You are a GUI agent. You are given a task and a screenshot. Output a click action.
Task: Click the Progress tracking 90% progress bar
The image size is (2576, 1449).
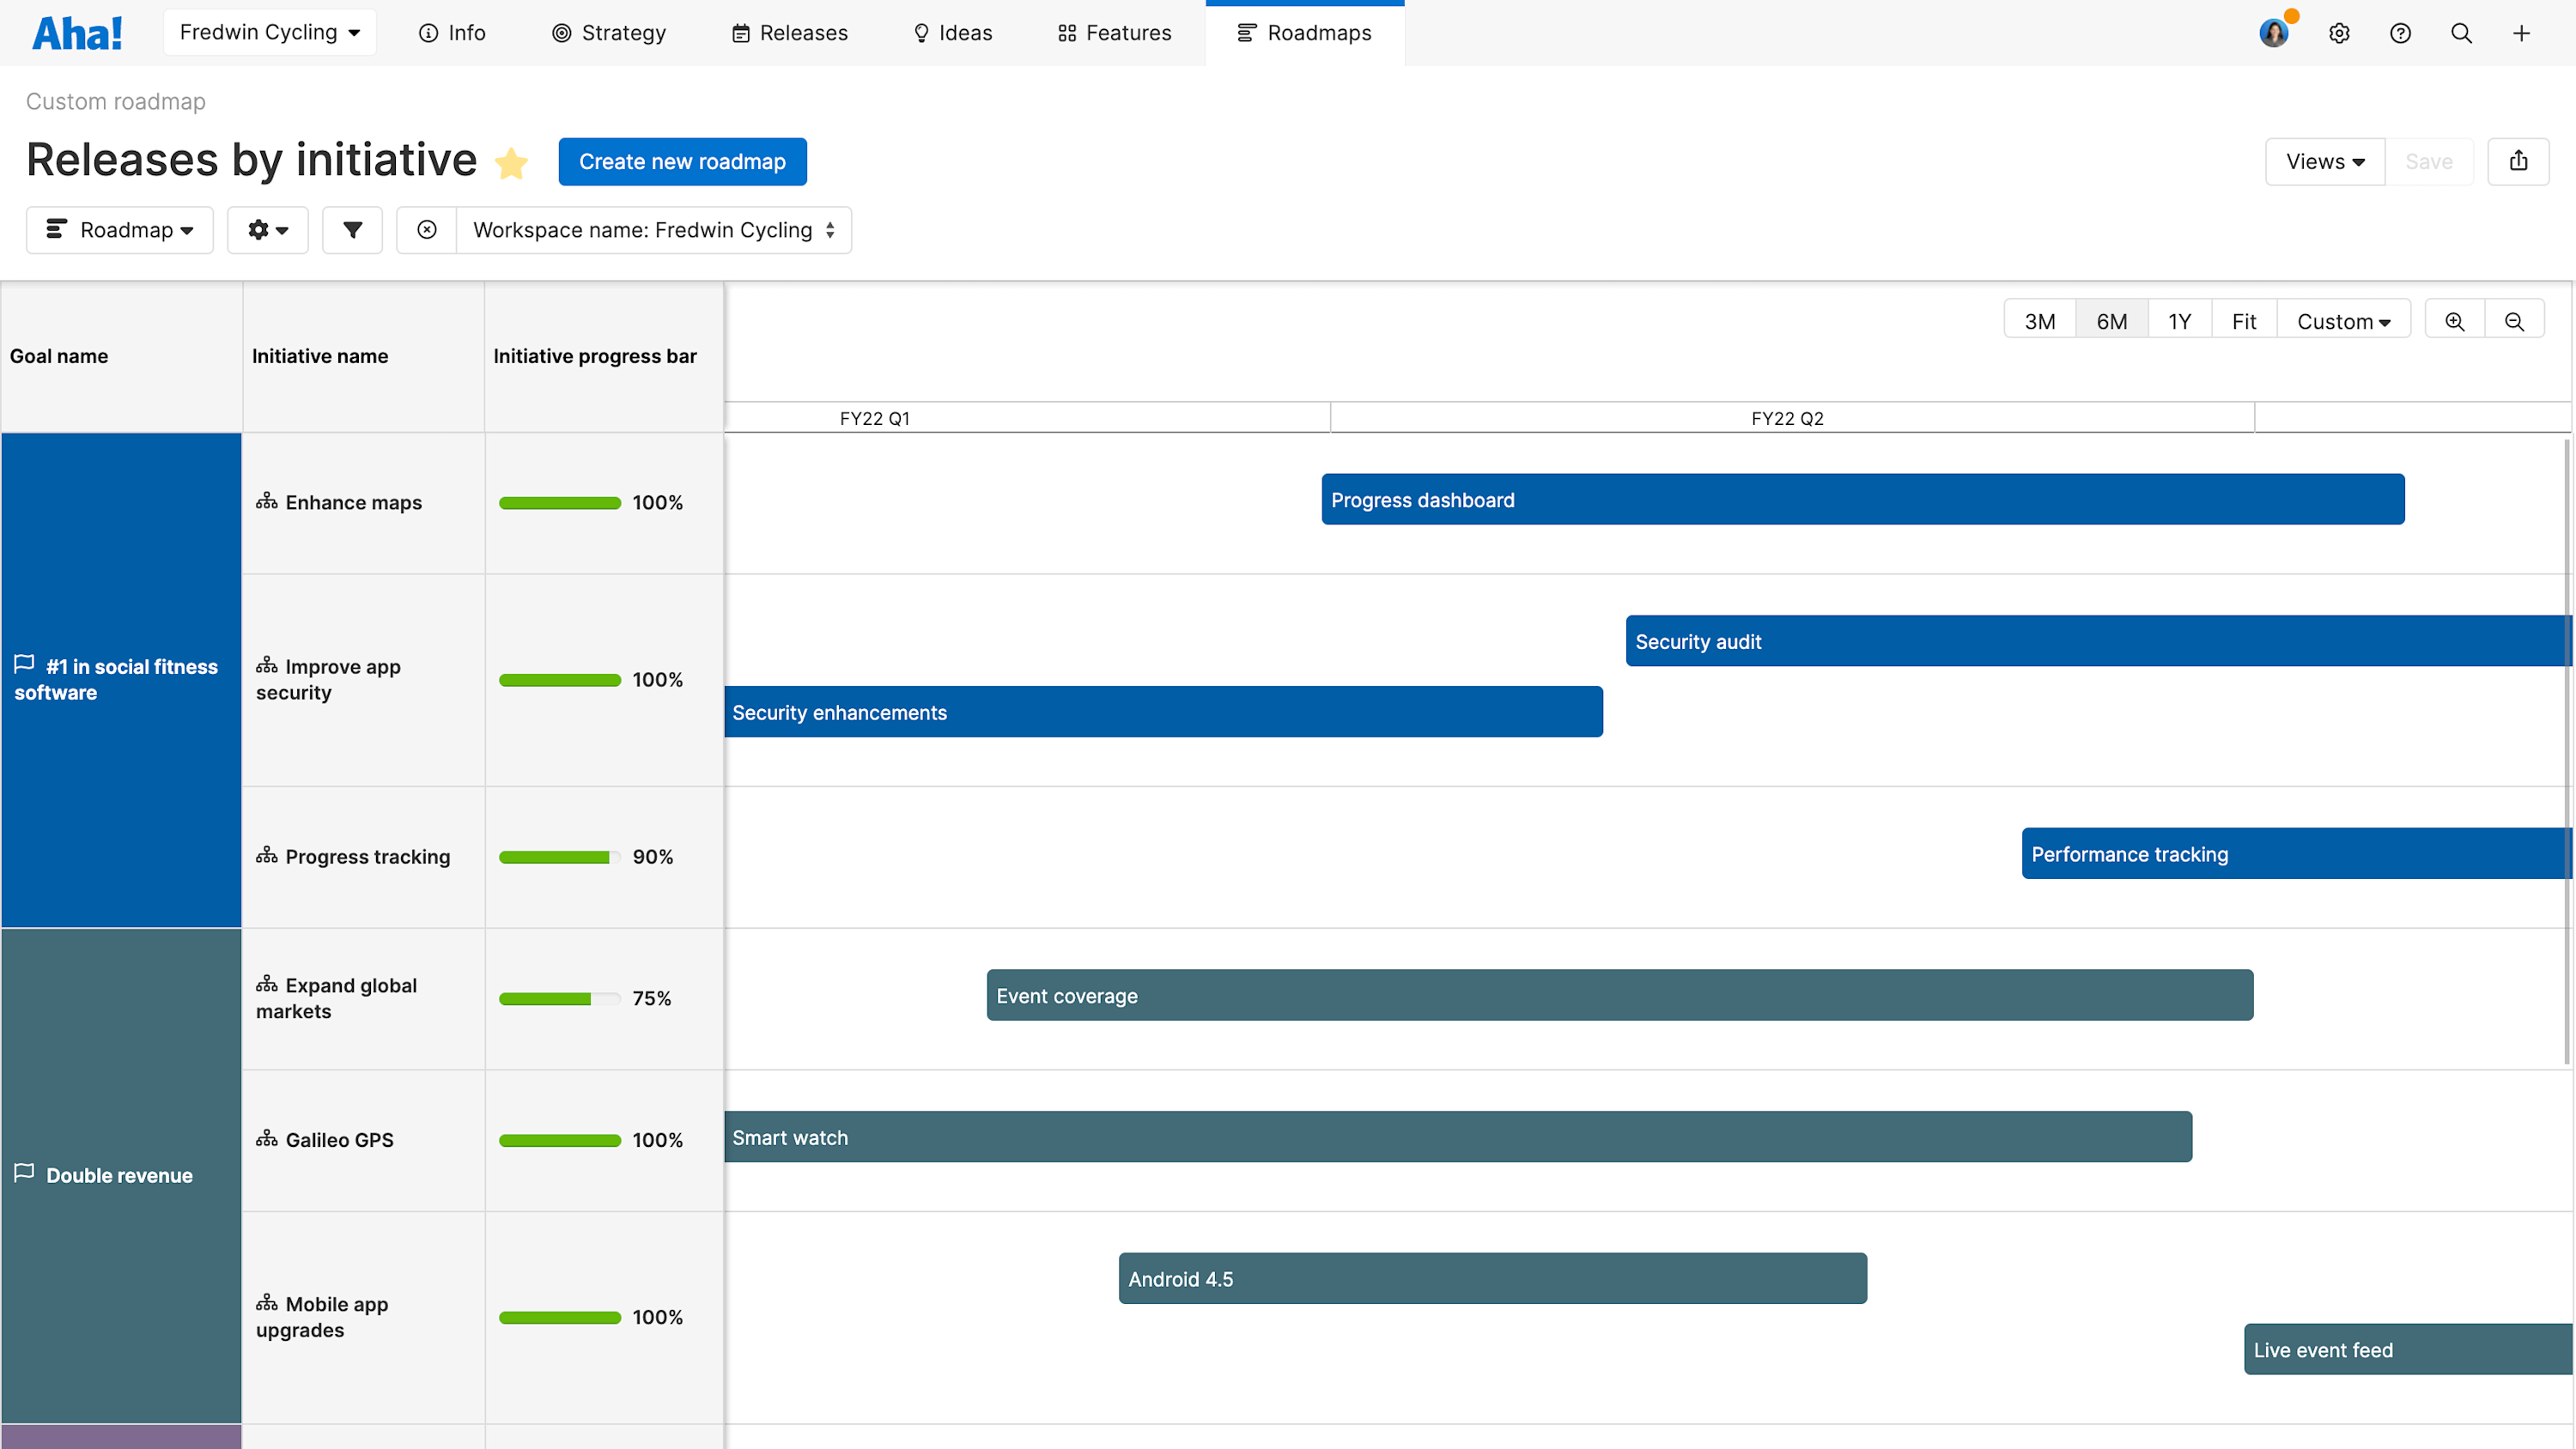pyautogui.click(x=558, y=857)
